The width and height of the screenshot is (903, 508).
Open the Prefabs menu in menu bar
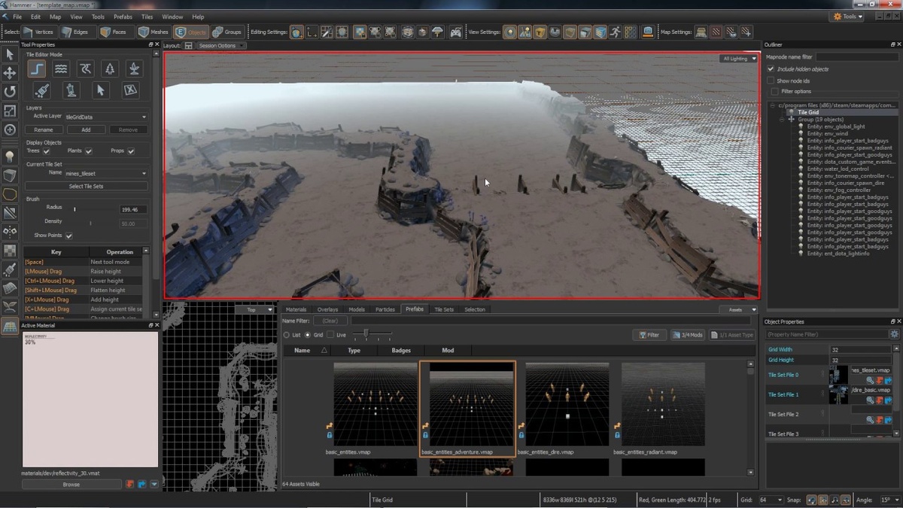(123, 17)
